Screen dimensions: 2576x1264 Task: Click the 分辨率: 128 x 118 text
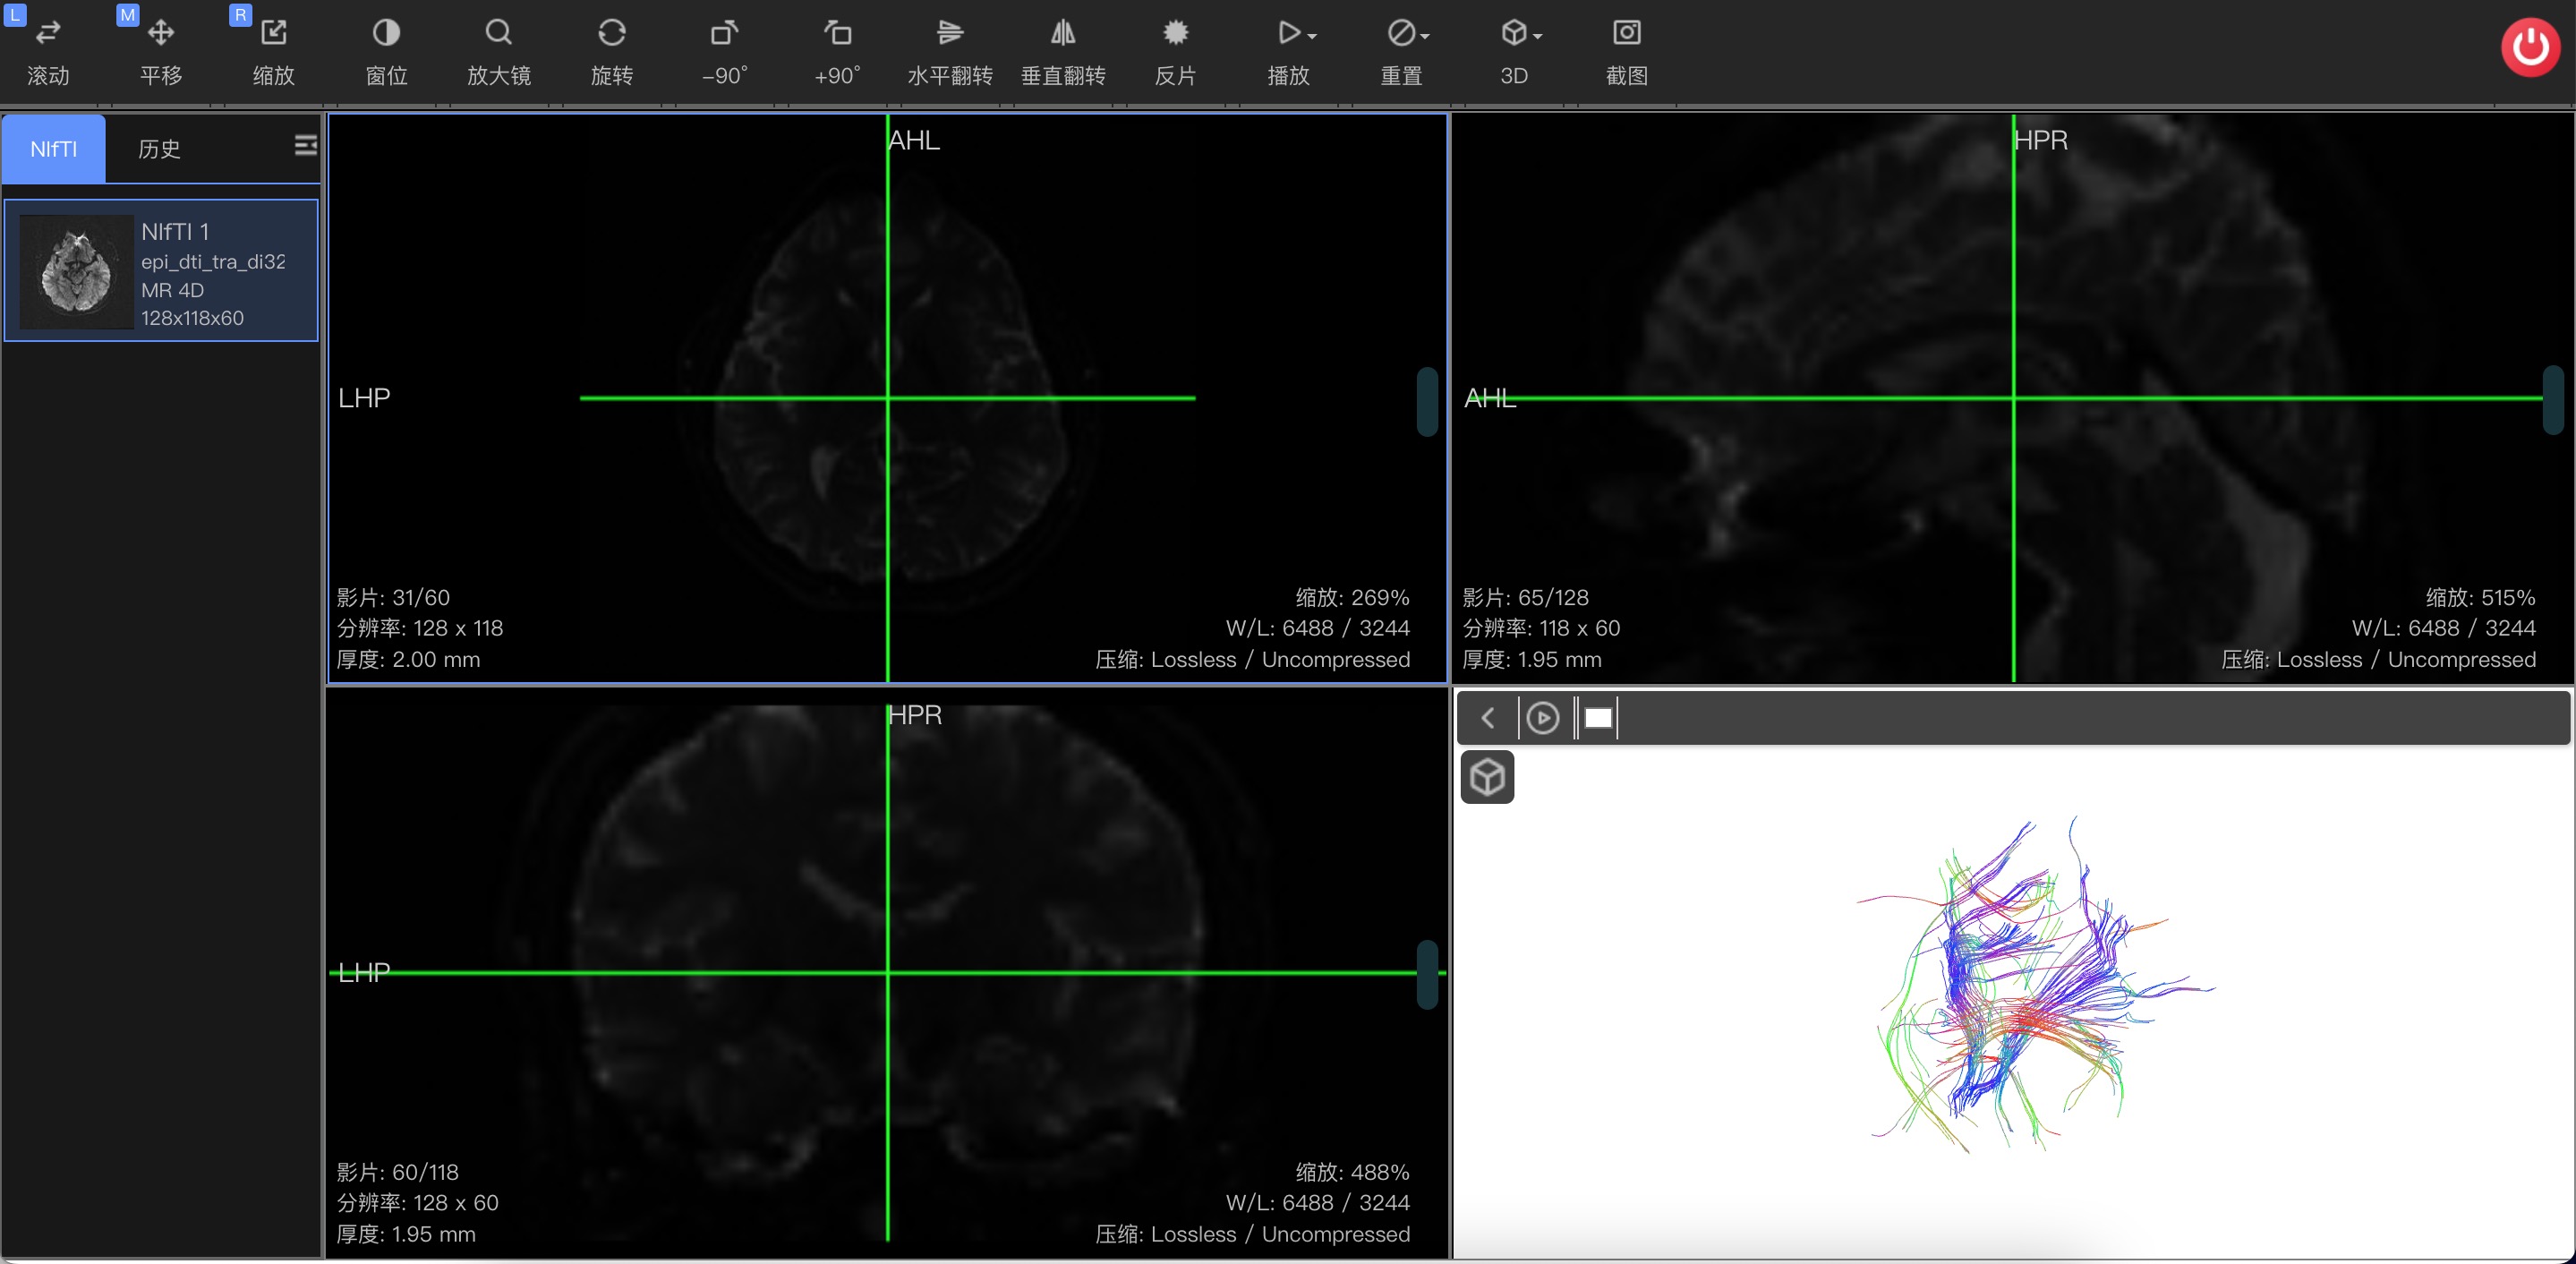click(420, 628)
